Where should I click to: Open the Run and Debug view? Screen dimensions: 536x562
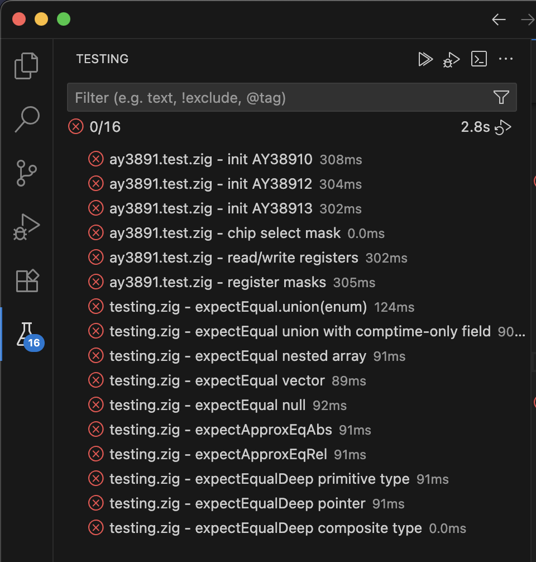(x=26, y=226)
